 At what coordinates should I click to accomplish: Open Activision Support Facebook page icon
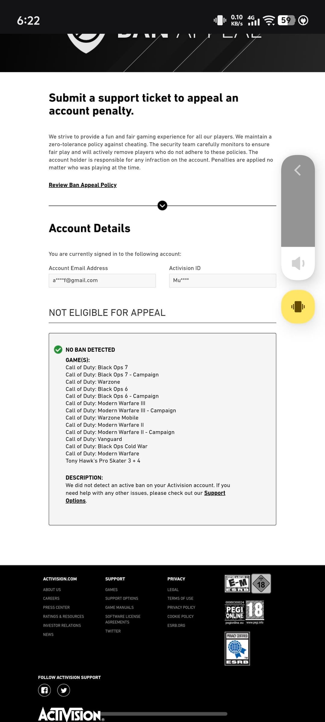(45, 690)
